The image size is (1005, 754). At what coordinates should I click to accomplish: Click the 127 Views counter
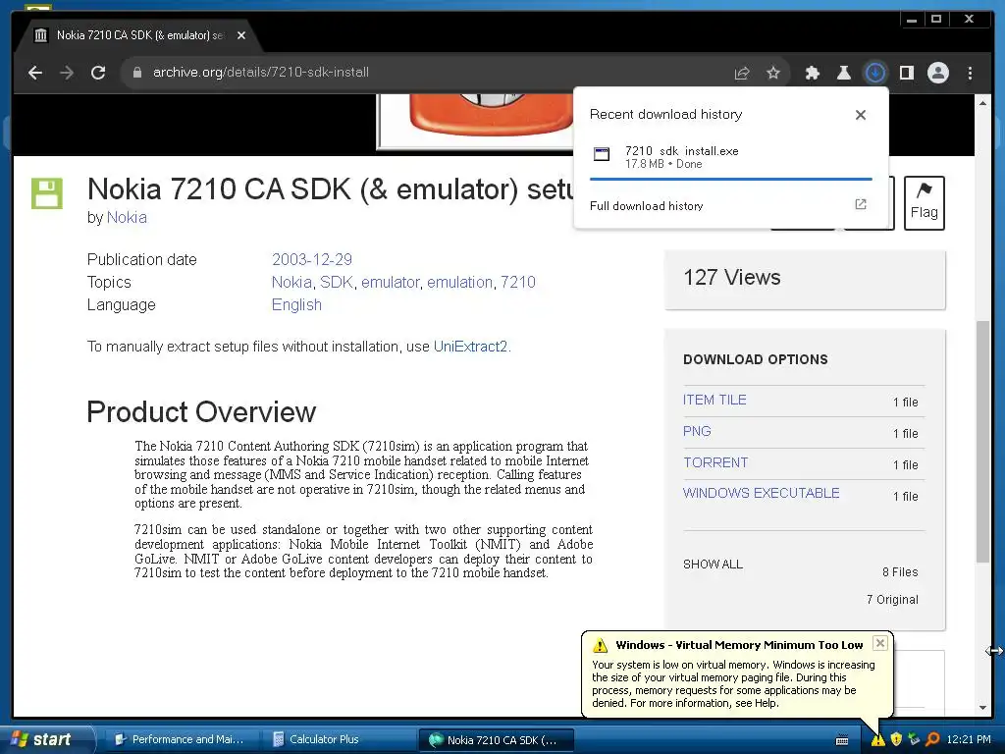[732, 277]
